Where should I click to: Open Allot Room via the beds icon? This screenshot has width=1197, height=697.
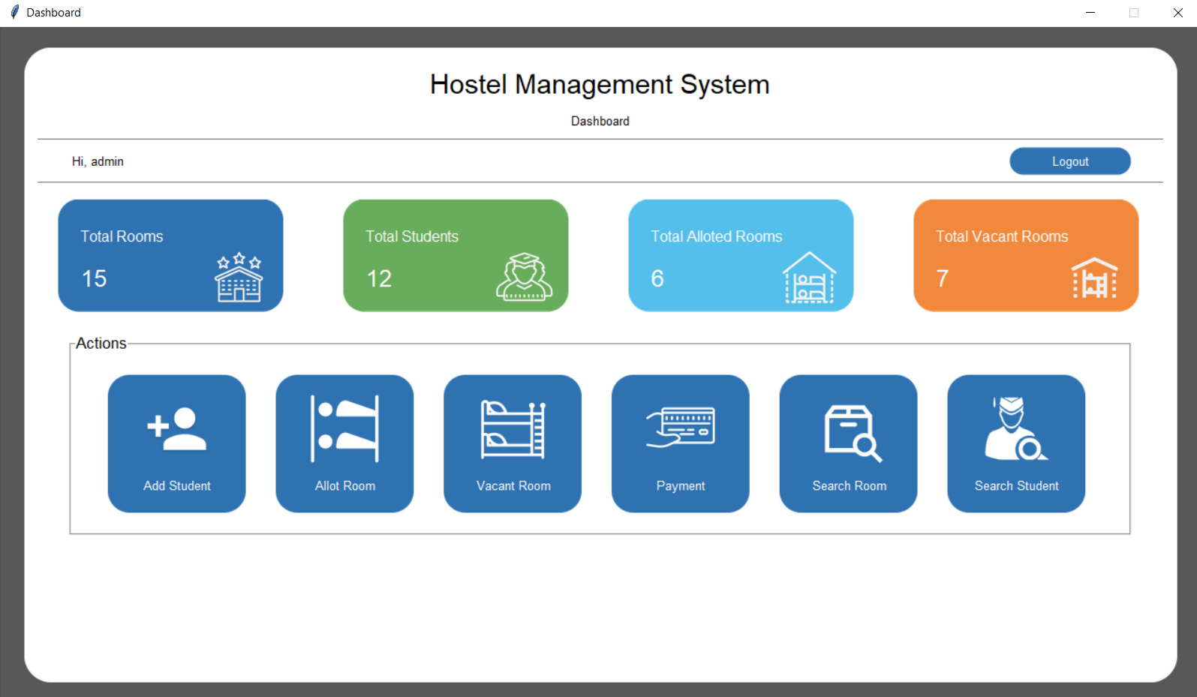[x=344, y=429]
